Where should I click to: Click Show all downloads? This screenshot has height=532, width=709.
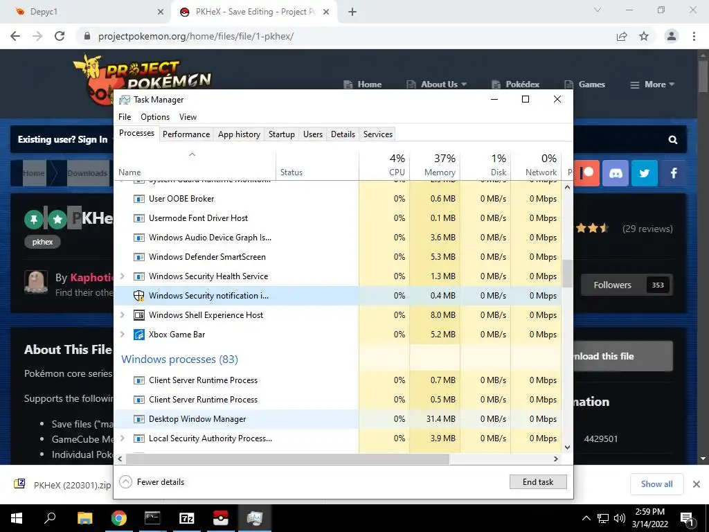point(656,484)
